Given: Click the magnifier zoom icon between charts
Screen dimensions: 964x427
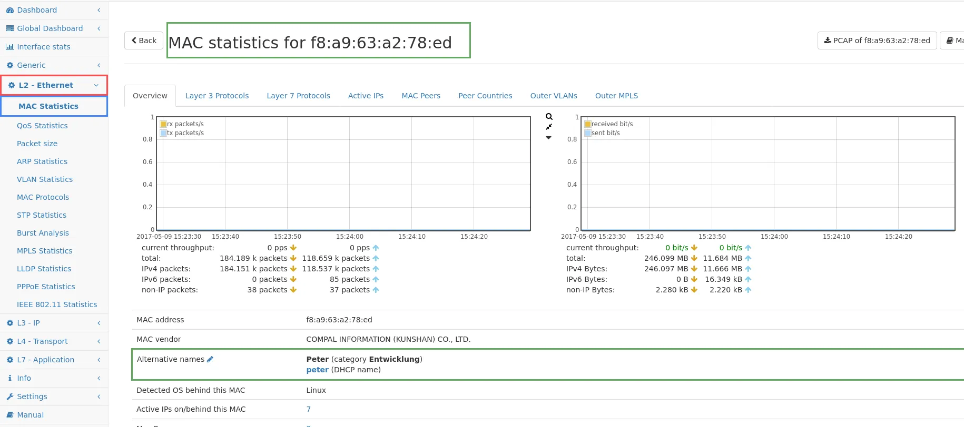Looking at the screenshot, I should pos(549,117).
